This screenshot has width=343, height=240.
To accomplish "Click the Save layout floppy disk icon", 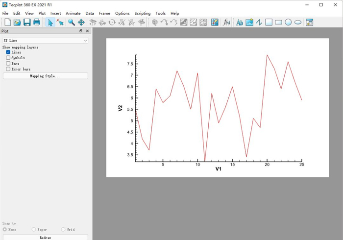I will (27, 22).
